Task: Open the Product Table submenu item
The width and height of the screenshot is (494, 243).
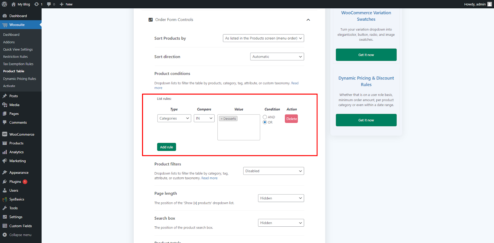Action: (14, 71)
